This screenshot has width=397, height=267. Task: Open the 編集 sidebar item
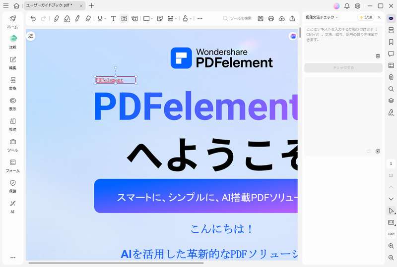tap(13, 63)
